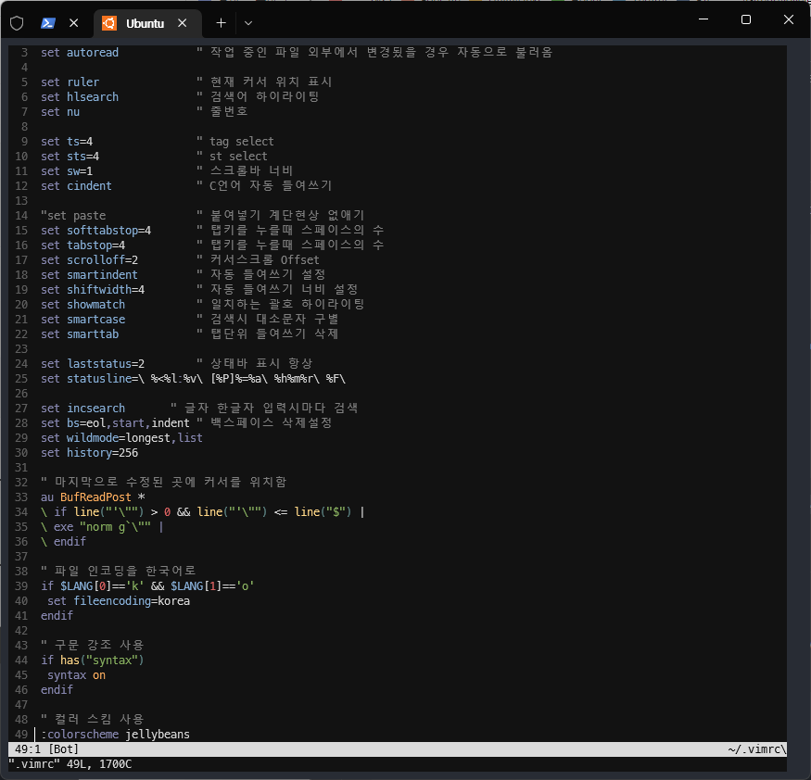Click the '\ endif' line 36
Image resolution: width=811 pixels, height=780 pixels.
coord(64,542)
